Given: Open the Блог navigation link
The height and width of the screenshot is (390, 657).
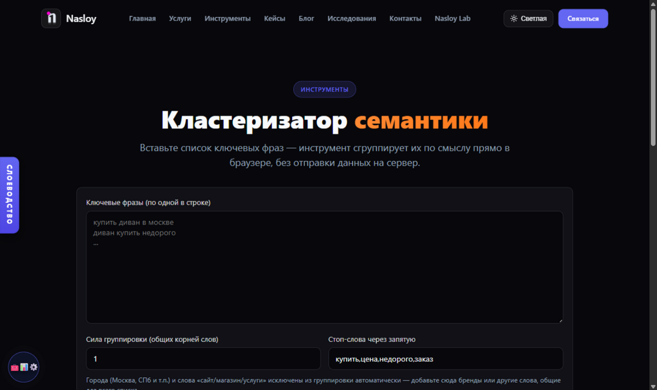Looking at the screenshot, I should (306, 18).
